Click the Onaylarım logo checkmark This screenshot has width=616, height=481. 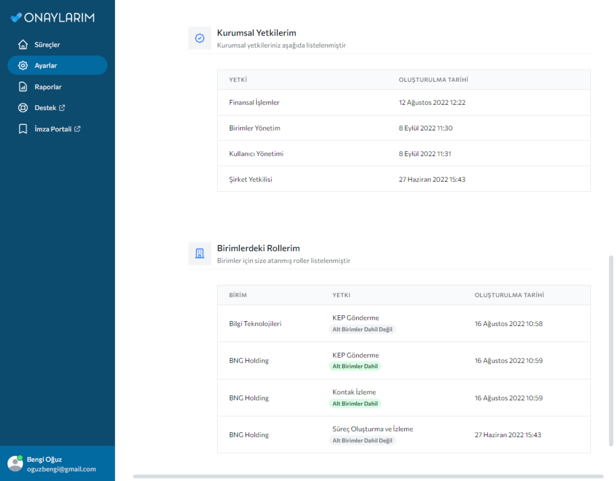(x=16, y=18)
